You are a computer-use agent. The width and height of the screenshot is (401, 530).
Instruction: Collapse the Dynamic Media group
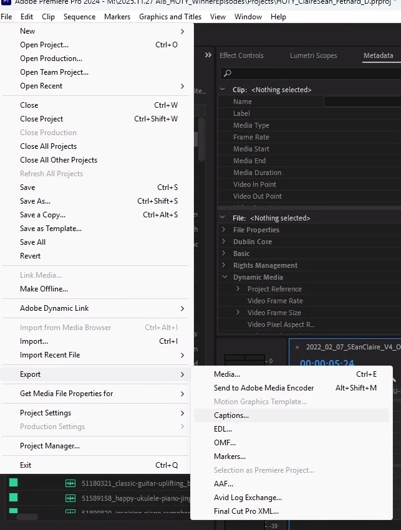(224, 277)
